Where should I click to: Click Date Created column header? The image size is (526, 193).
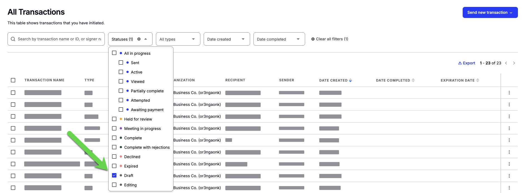point(333,80)
